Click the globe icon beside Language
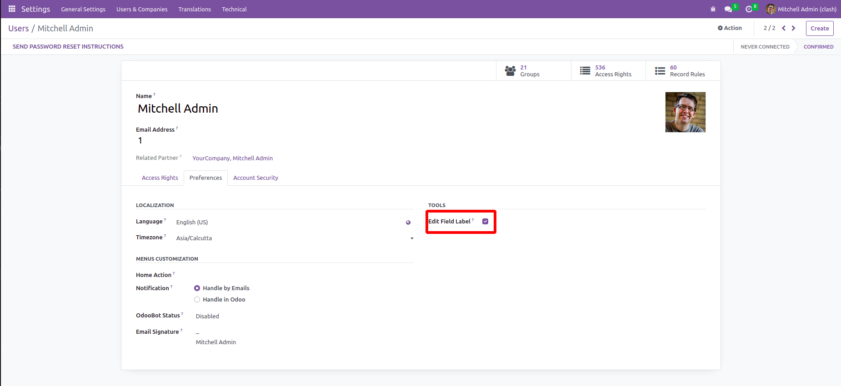Image resolution: width=841 pixels, height=386 pixels. (408, 223)
